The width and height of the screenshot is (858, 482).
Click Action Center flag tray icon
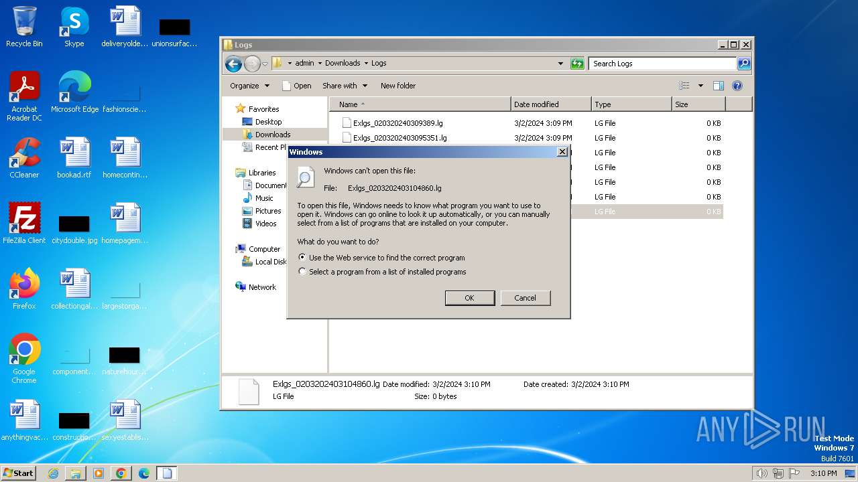[794, 473]
